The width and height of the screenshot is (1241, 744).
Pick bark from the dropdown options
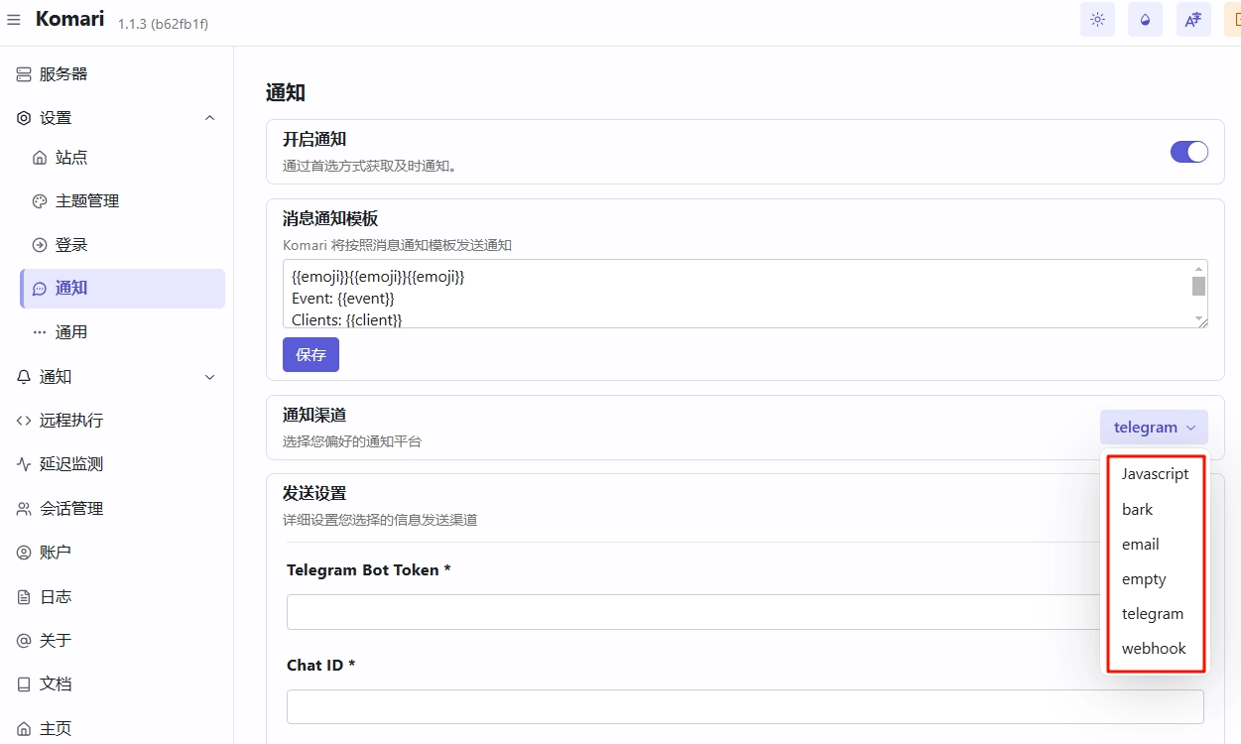pos(1138,510)
